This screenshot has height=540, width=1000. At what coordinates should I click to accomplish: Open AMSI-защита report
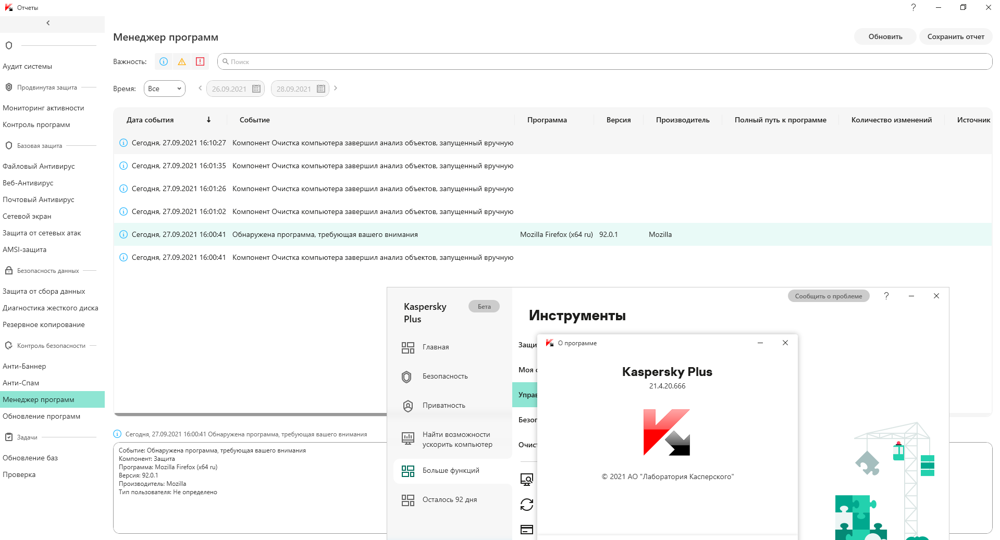coord(24,249)
